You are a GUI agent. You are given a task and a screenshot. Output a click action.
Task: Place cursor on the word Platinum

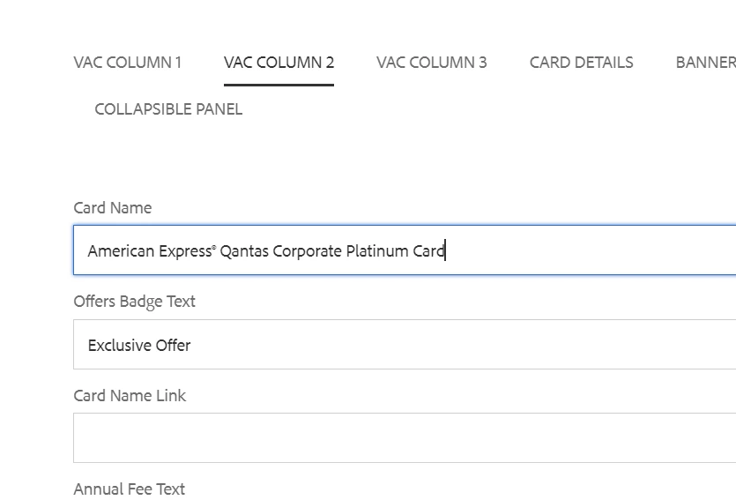point(377,251)
